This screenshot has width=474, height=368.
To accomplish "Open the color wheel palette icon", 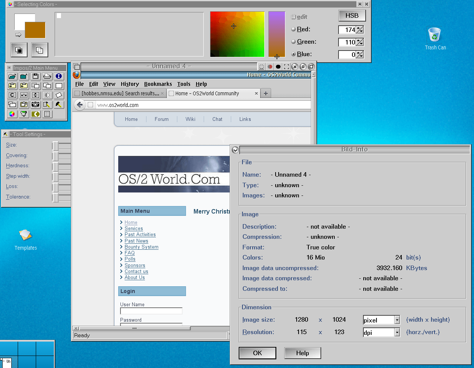I will point(12,114).
